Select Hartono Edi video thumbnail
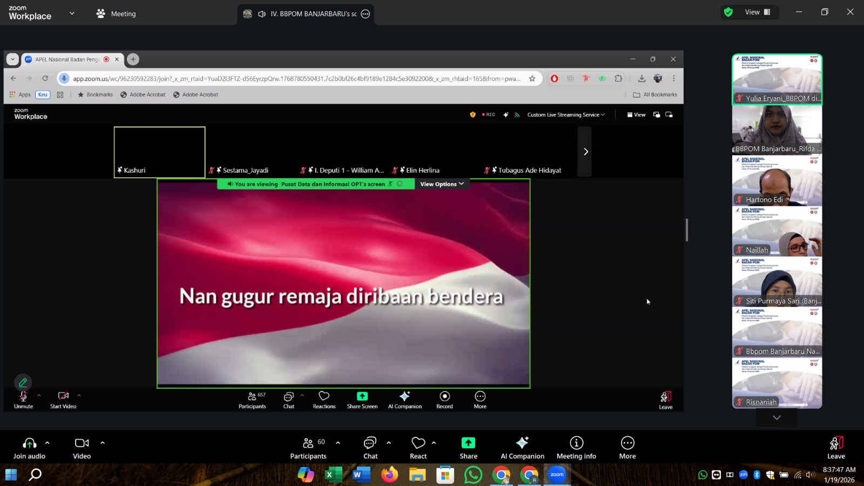This screenshot has width=864, height=486. click(x=777, y=180)
